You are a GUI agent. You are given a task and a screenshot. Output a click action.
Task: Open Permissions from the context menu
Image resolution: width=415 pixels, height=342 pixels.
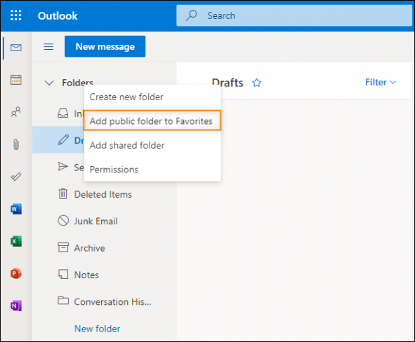pyautogui.click(x=152, y=170)
